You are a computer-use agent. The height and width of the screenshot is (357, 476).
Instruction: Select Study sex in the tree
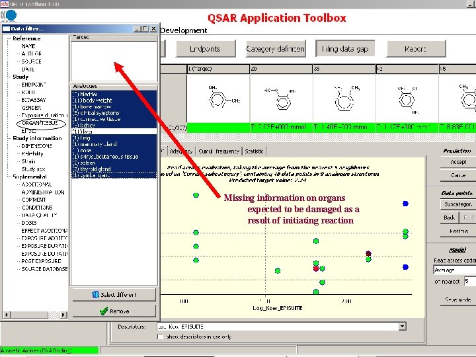click(x=33, y=169)
